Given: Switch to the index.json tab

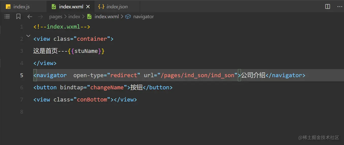Looking at the screenshot, I should (117, 7).
